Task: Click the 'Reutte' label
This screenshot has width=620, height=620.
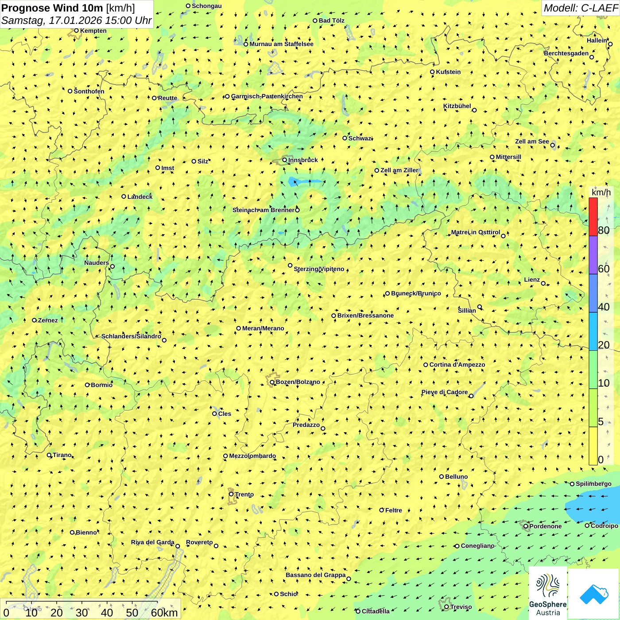Action: click(167, 98)
